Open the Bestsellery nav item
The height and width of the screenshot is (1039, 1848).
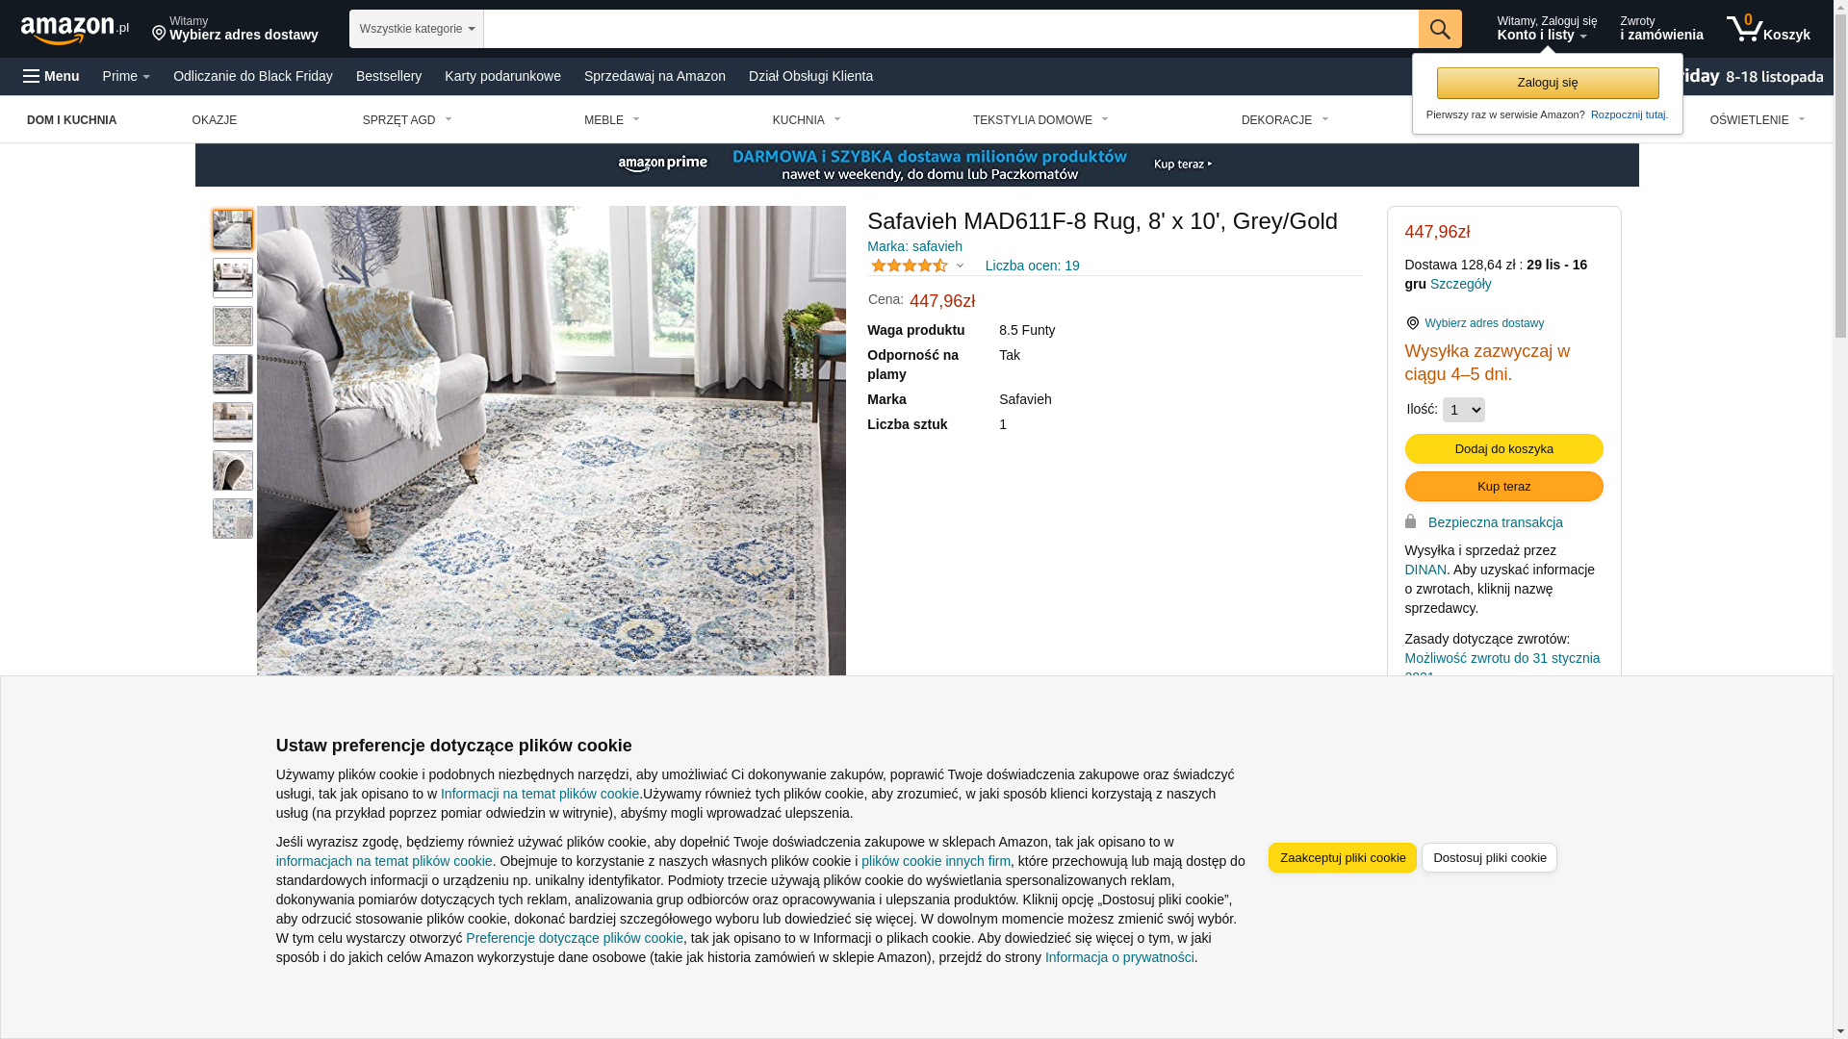pyautogui.click(x=389, y=76)
